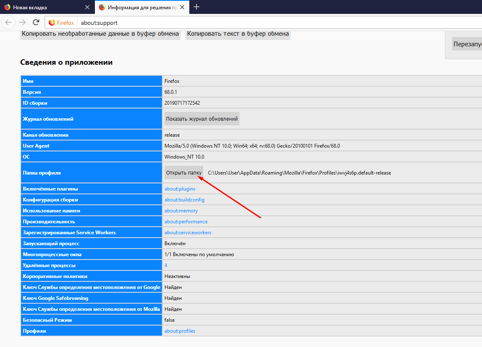Image resolution: width=482 pixels, height=347 pixels.
Task: Open the about:serviceworkers link
Action: click(x=188, y=233)
